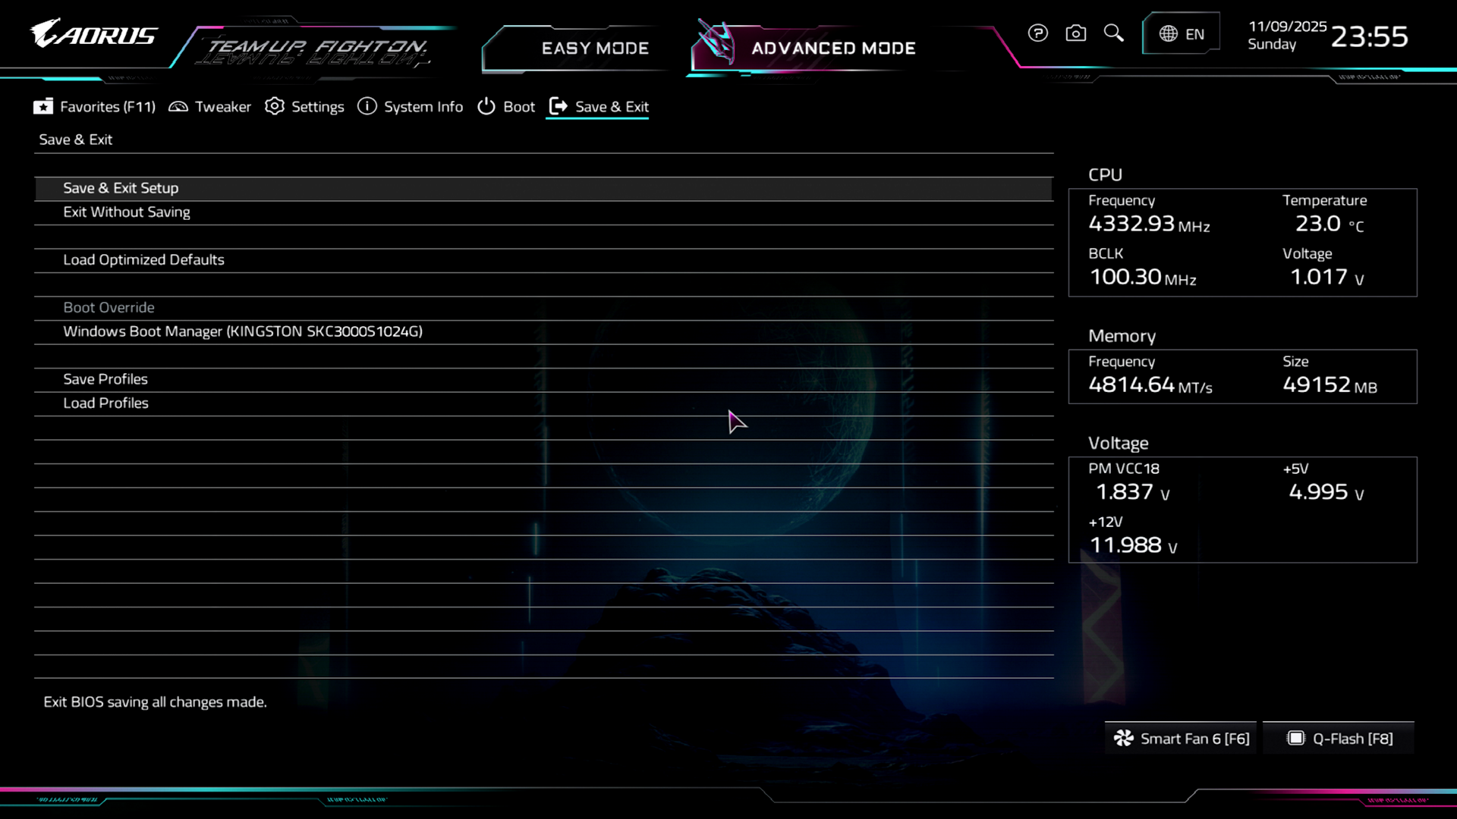This screenshot has width=1457, height=819.
Task: Click the AORUS logo
Action: [x=94, y=35]
